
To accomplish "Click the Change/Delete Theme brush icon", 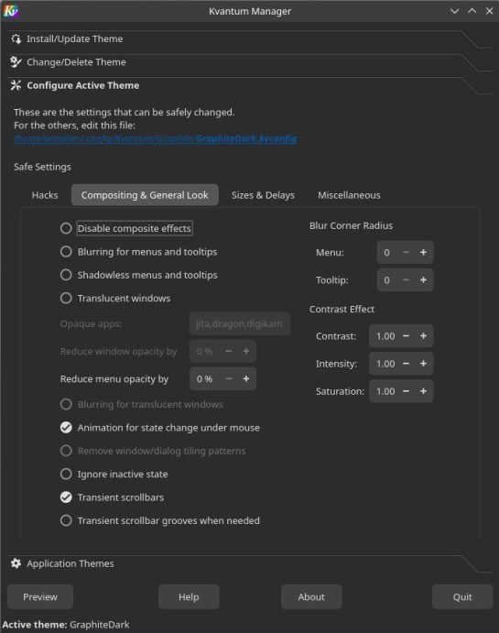I will 16,62.
